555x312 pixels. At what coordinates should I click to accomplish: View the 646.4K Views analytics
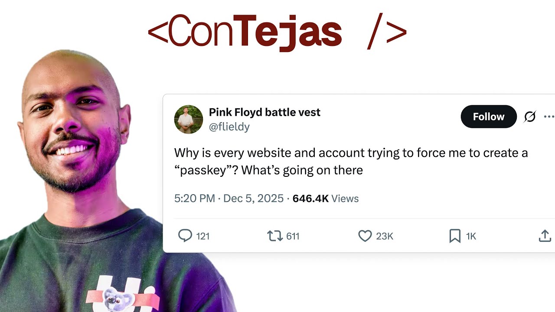326,198
